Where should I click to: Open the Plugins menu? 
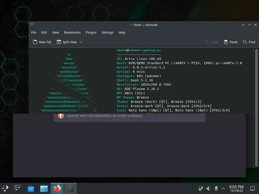[91, 33]
